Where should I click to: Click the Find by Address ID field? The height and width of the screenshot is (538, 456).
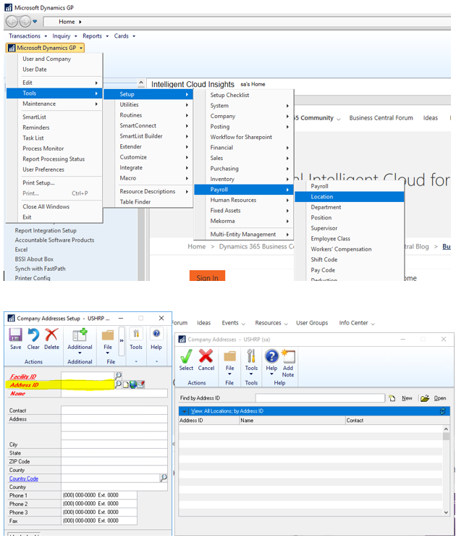(320, 398)
